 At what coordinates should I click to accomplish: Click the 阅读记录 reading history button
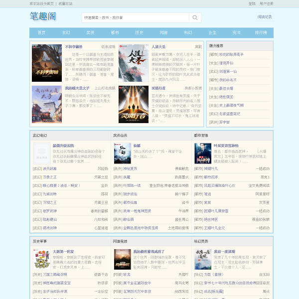pos(265,17)
